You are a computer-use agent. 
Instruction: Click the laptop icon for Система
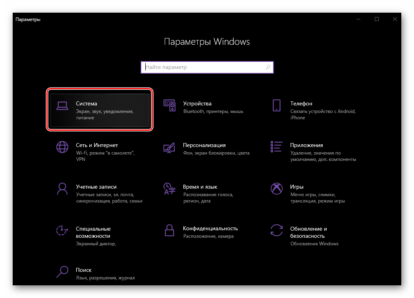coord(62,106)
